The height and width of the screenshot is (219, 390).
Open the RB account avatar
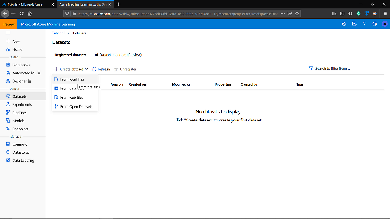point(385,24)
